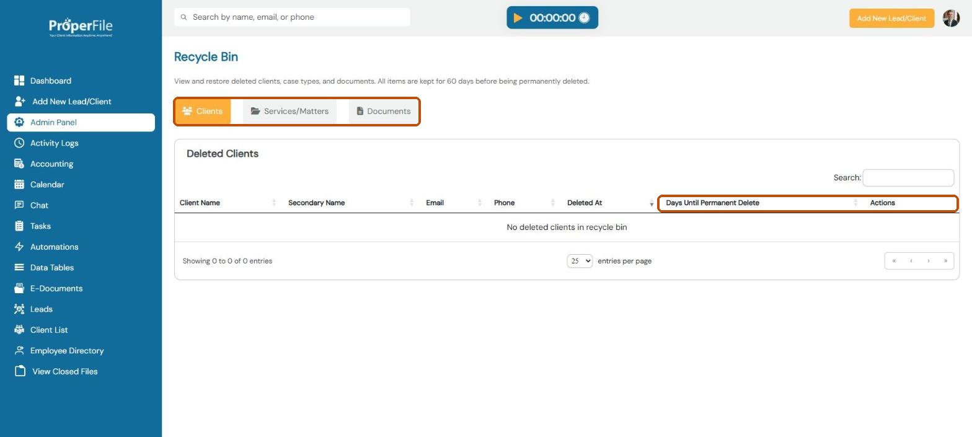
Task: Open the Leads icon in sidebar
Action: 19,309
